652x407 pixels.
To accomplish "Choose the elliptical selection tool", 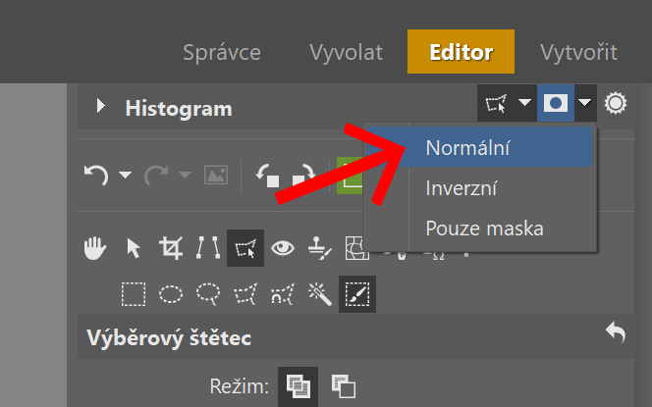I will (x=171, y=294).
